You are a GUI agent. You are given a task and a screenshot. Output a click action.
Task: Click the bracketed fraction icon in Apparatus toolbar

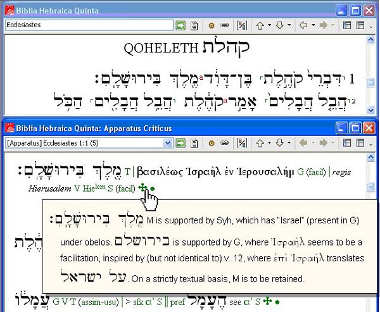point(242,143)
